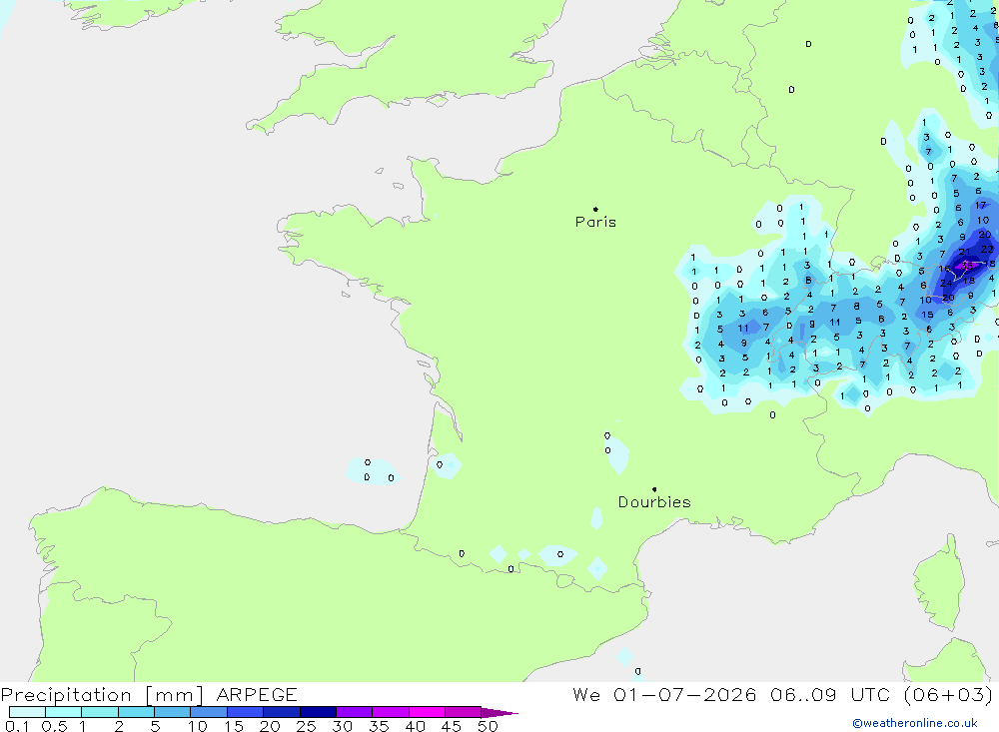
Task: Click the '(06+03)' forecast step text
Action: (948, 694)
